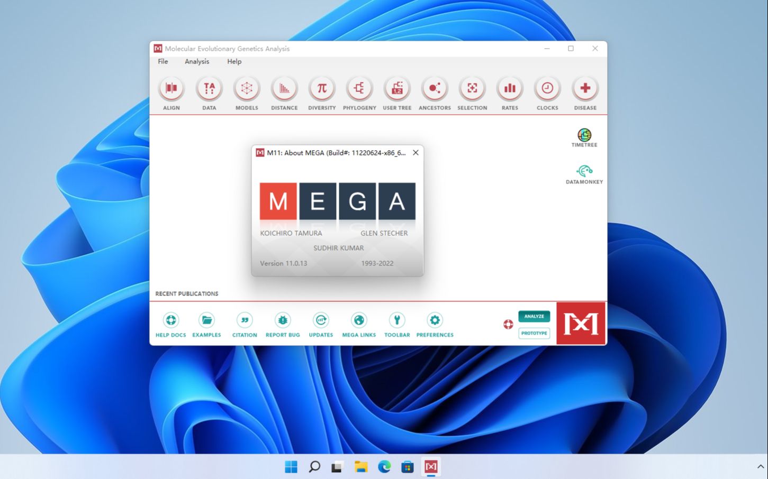
Task: Open the ANCESTORS icon
Action: point(435,88)
